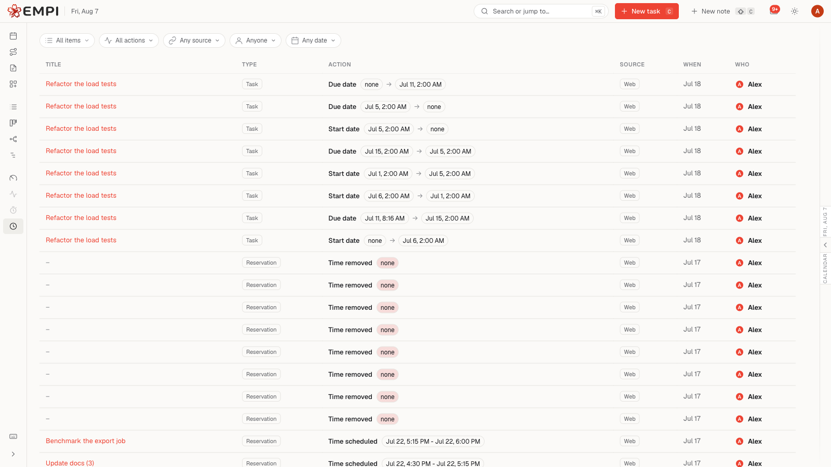This screenshot has width=831, height=467.
Task: Open the list view sidebar icon
Action: tap(14, 107)
